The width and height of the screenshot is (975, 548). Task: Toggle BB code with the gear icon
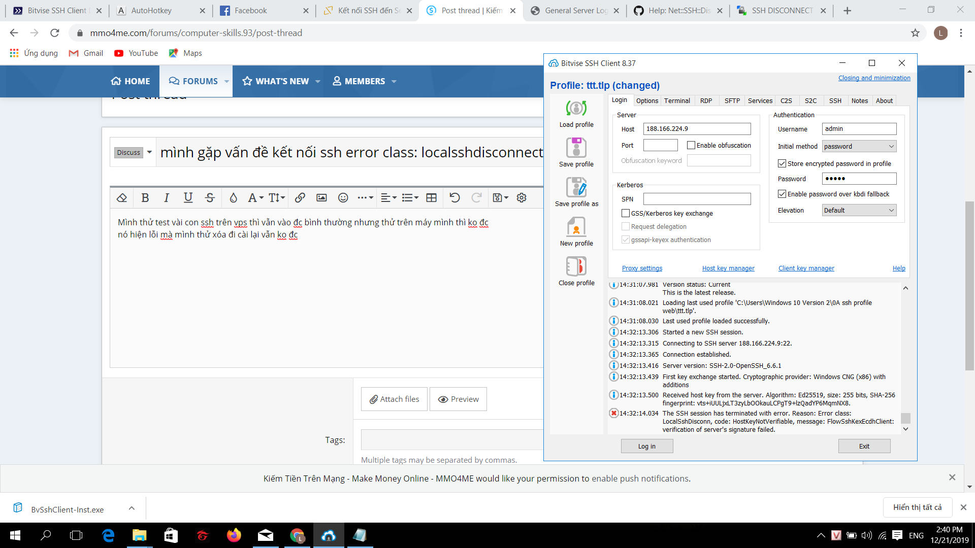pyautogui.click(x=522, y=198)
